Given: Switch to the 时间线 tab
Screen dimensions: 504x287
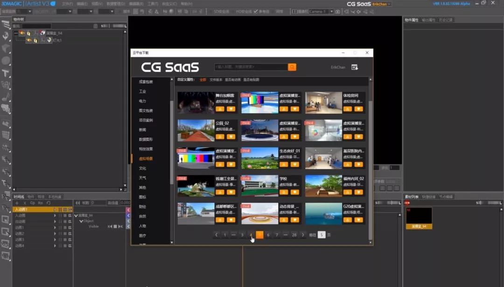Looking at the screenshot, I should click(19, 197).
